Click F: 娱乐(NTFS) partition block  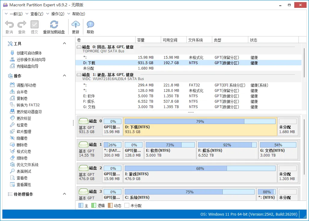coord(227,150)
